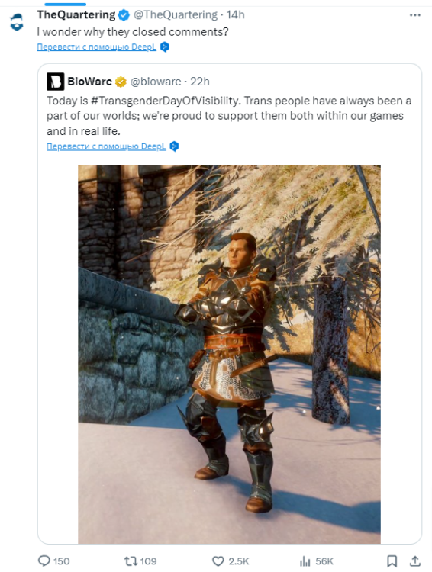Like the tweet with the heart icon

(218, 561)
